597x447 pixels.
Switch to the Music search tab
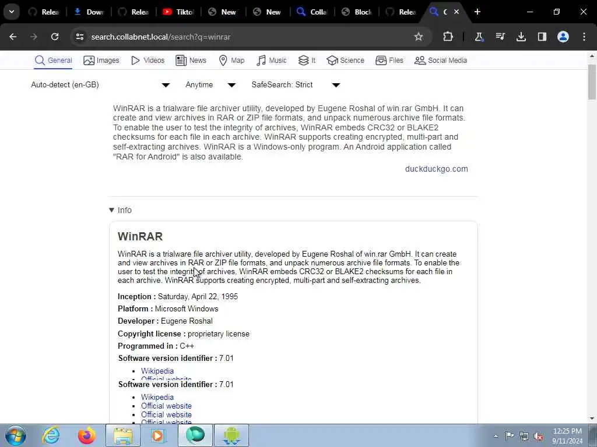(x=272, y=61)
